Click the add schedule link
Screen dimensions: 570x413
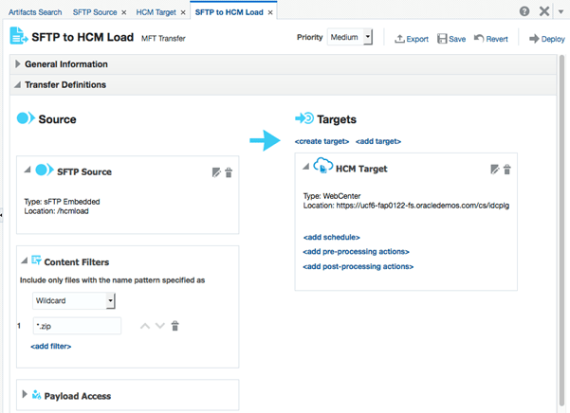(331, 237)
